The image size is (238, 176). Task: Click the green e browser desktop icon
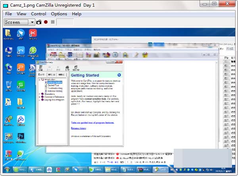point(33,52)
